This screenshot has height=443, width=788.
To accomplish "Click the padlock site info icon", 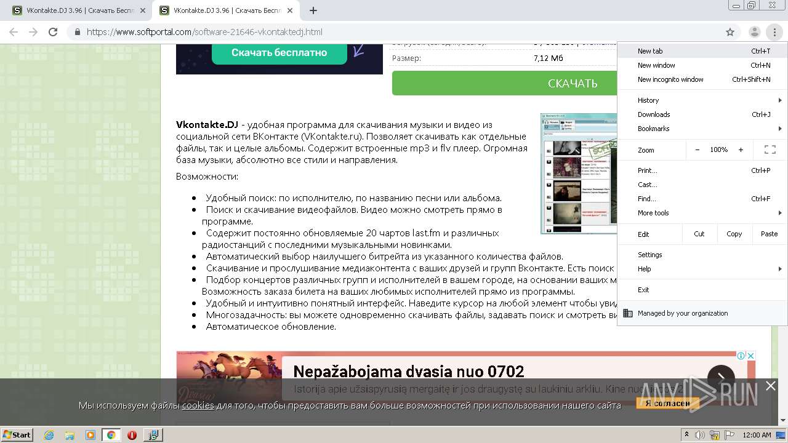I will point(78,32).
